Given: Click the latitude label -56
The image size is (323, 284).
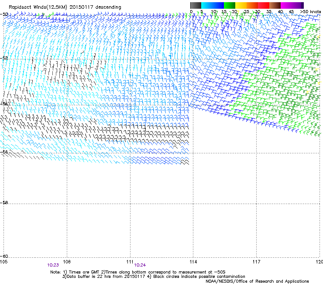Looking at the screenshot, I should [4, 152].
